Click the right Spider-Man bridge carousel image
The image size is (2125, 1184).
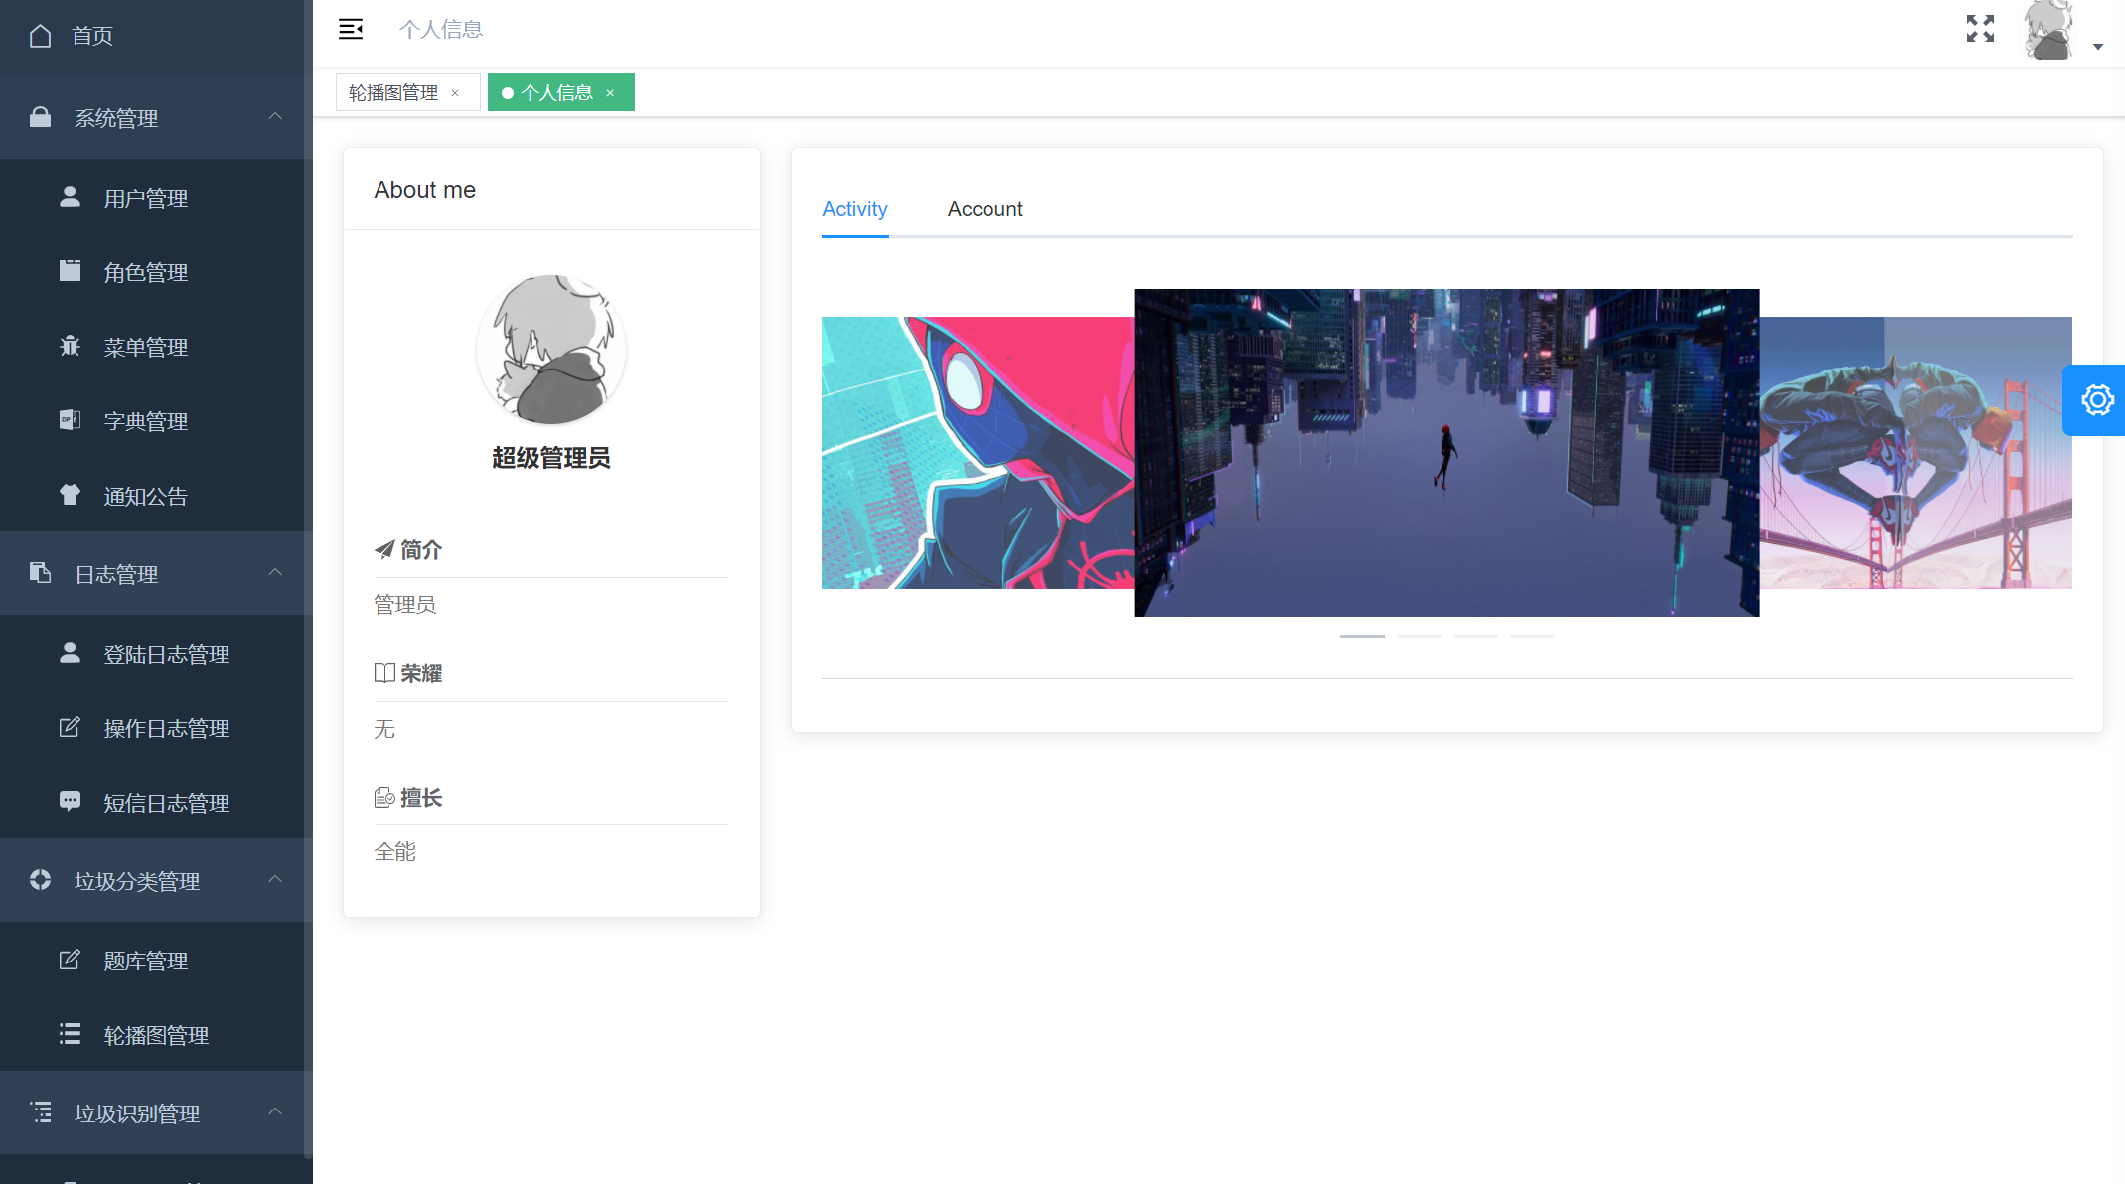coord(1915,453)
